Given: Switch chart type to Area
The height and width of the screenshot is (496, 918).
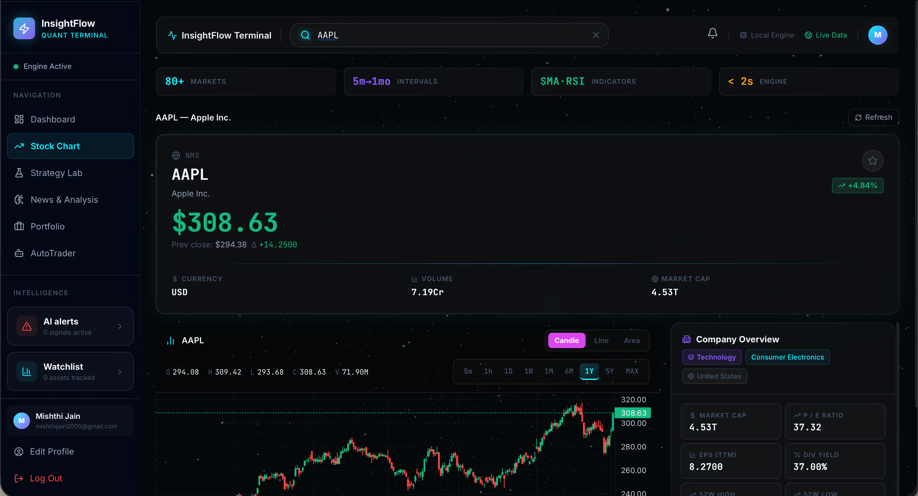Looking at the screenshot, I should coord(631,341).
